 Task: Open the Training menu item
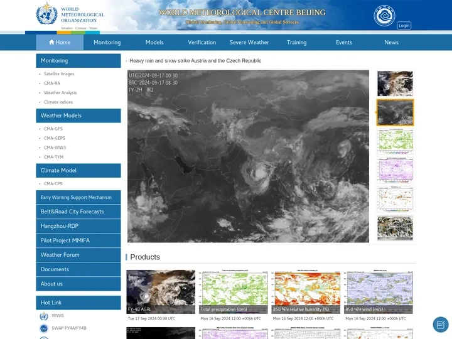(296, 43)
